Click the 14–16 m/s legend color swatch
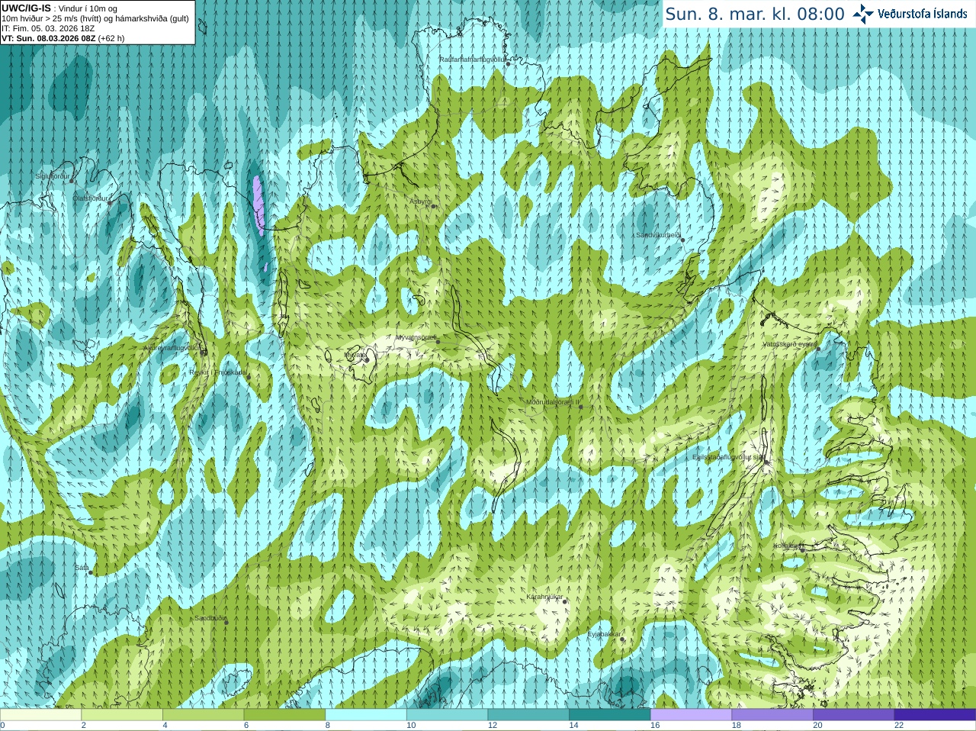Image resolution: width=976 pixels, height=731 pixels. click(x=610, y=715)
